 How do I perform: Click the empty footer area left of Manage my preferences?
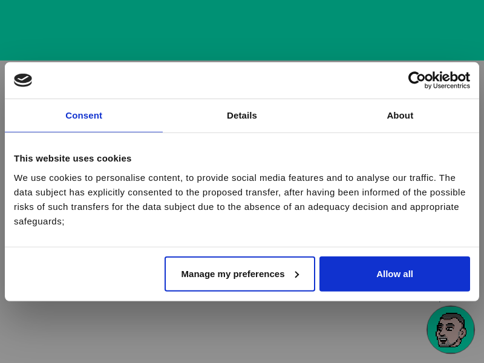[x=85, y=274]
